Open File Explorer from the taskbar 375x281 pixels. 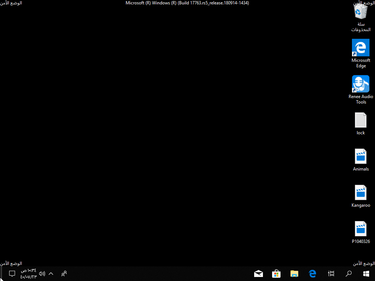coord(294,274)
